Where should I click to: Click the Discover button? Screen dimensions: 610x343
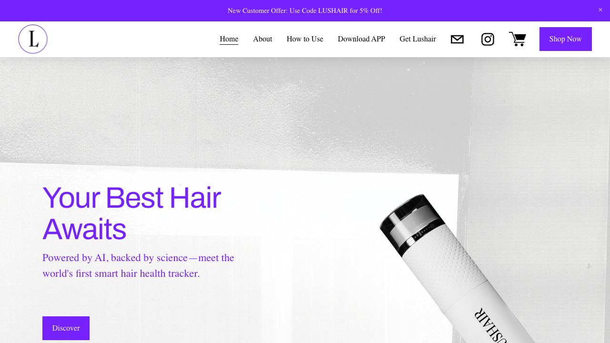point(66,328)
